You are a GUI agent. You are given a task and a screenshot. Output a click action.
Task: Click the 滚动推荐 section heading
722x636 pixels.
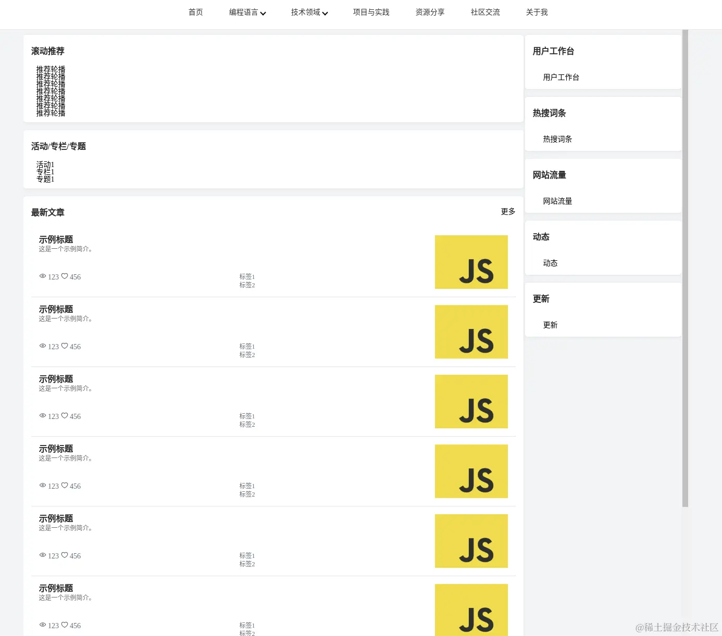[x=48, y=51]
